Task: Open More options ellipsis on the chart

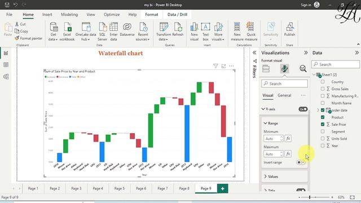Action: coord(231,66)
